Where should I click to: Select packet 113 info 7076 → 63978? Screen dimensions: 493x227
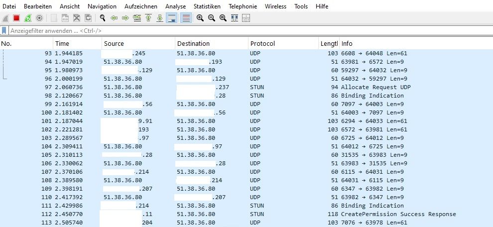246,223
